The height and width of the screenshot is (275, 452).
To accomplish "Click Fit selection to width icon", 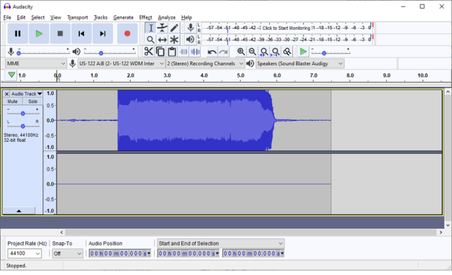I will [264, 52].
